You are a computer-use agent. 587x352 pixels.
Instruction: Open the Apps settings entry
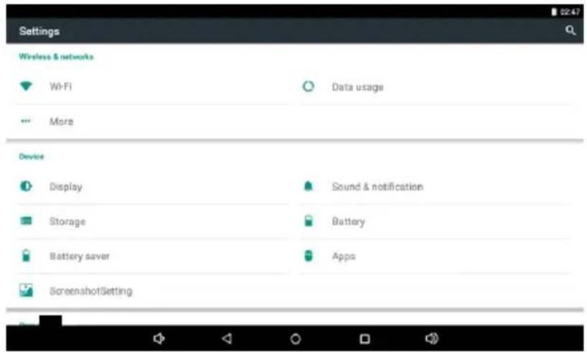tap(435, 256)
